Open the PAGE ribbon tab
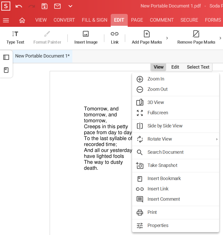Screen dimensions: 223x235 pyautogui.click(x=137, y=20)
